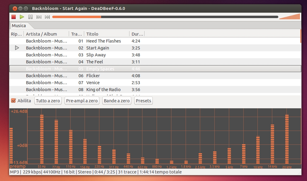Adjust the volume bar in the toolbar
This screenshot has height=181, width=307.
point(289,17)
